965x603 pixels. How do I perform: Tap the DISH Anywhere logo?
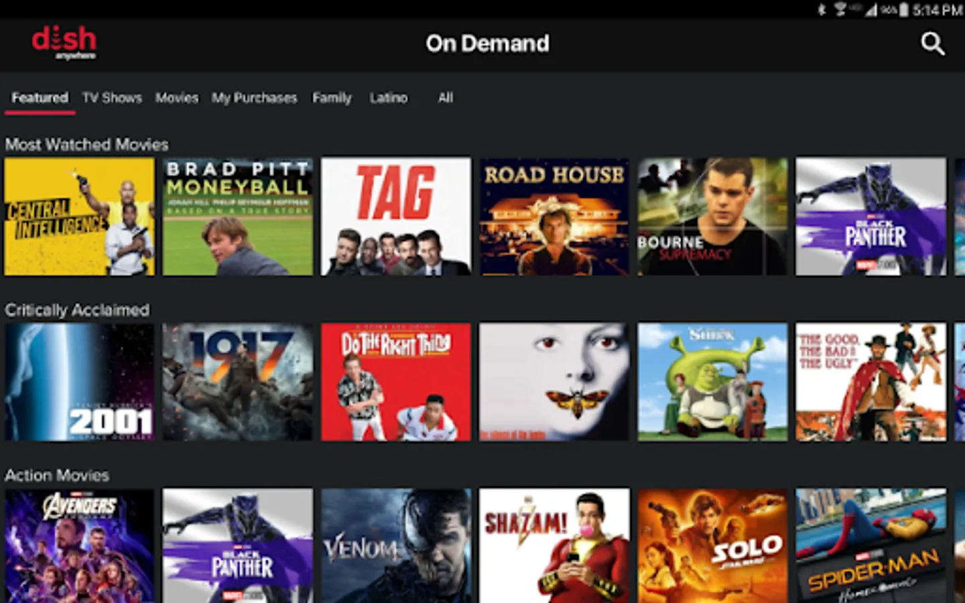[64, 43]
